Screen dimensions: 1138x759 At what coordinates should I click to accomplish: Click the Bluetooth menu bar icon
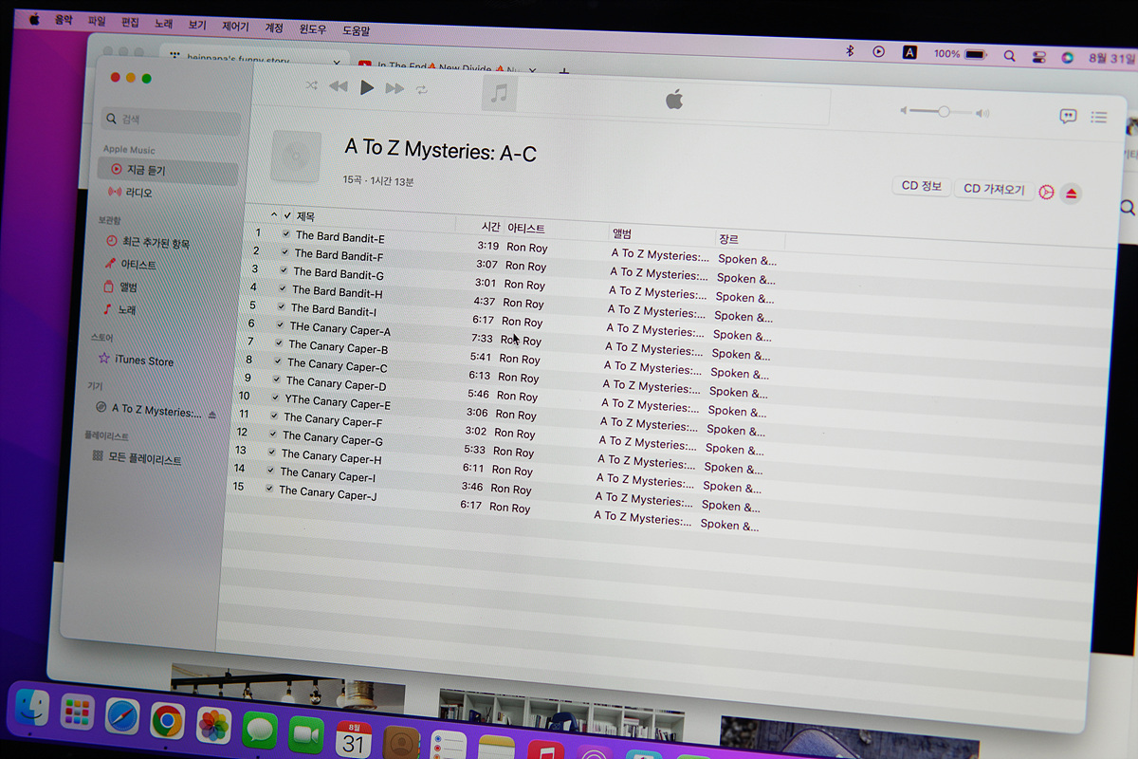pos(850,51)
